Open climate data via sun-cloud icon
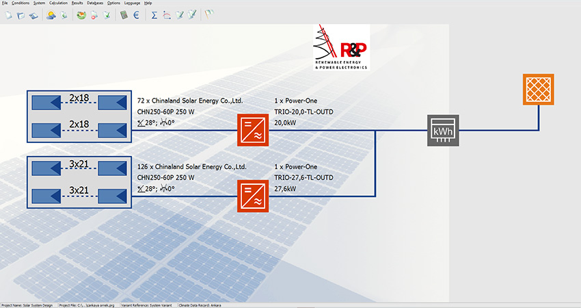This screenshot has width=581, height=308. tap(51, 15)
